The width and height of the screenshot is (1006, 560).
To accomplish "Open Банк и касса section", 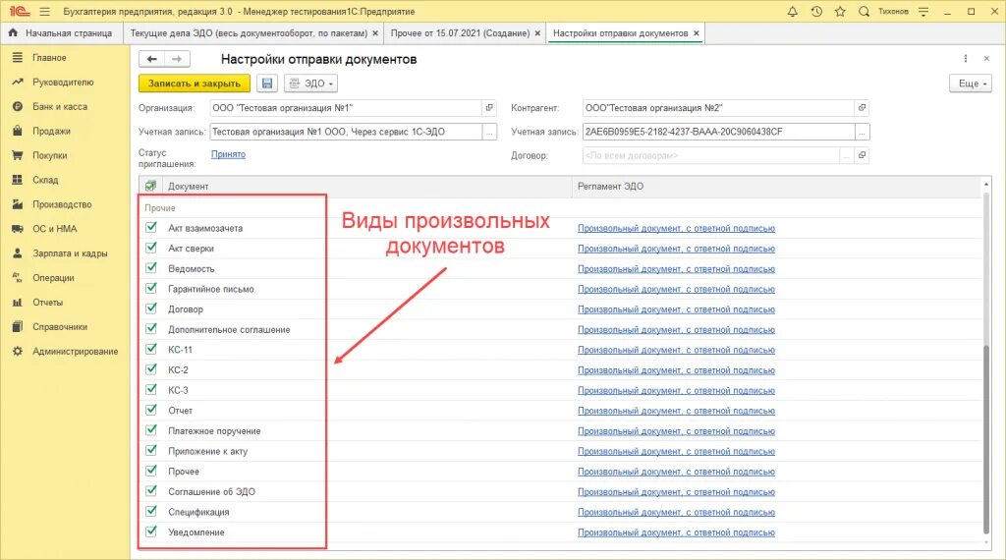I will 60,106.
